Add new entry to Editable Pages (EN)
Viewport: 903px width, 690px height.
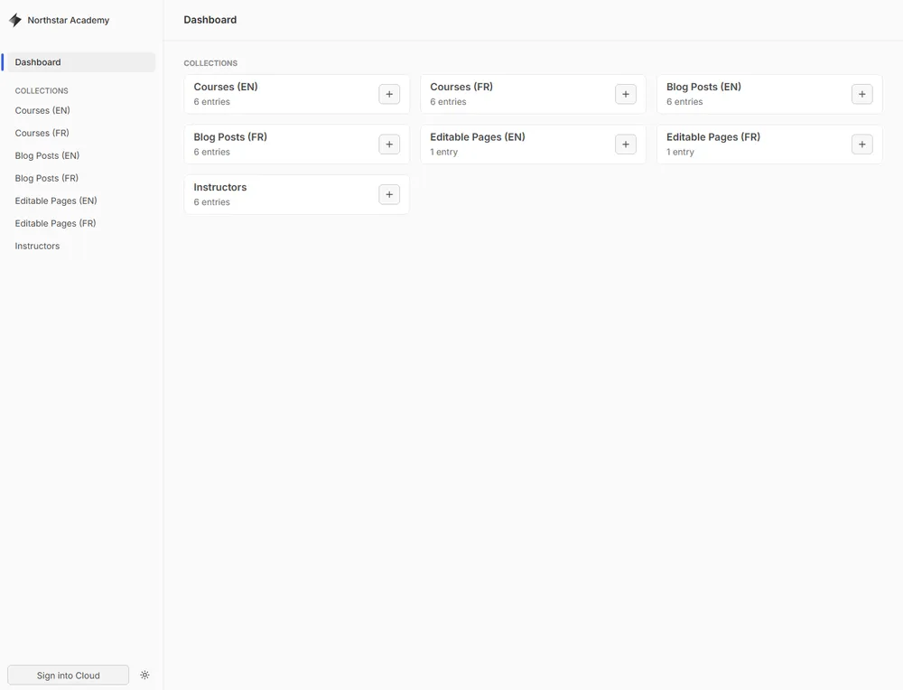(x=626, y=145)
